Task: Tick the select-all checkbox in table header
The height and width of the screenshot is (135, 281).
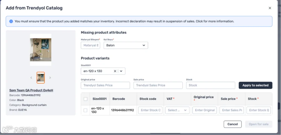Action: (86, 99)
